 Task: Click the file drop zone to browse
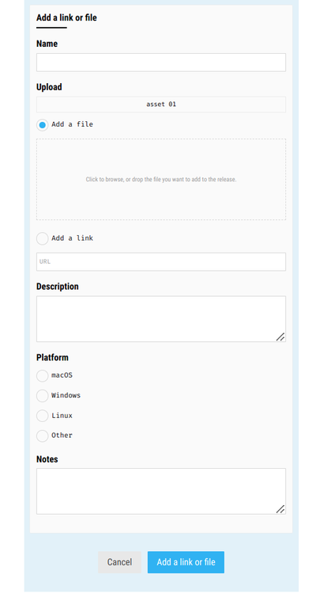tap(160, 180)
